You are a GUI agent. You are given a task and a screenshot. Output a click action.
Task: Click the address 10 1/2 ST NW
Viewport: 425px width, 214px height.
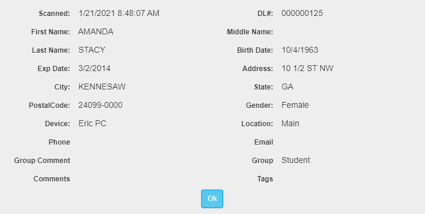(x=307, y=68)
